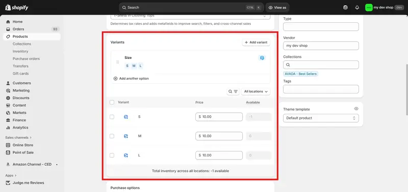Go to Orders in the sidebar
This screenshot has height=192, width=408.
click(x=32, y=29)
